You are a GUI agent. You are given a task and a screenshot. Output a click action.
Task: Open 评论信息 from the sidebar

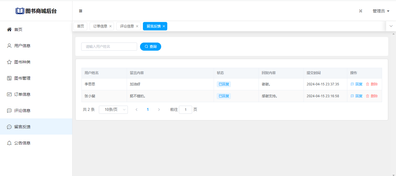point(22,111)
